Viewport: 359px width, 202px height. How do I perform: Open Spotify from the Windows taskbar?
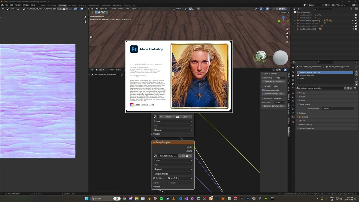click(161, 199)
